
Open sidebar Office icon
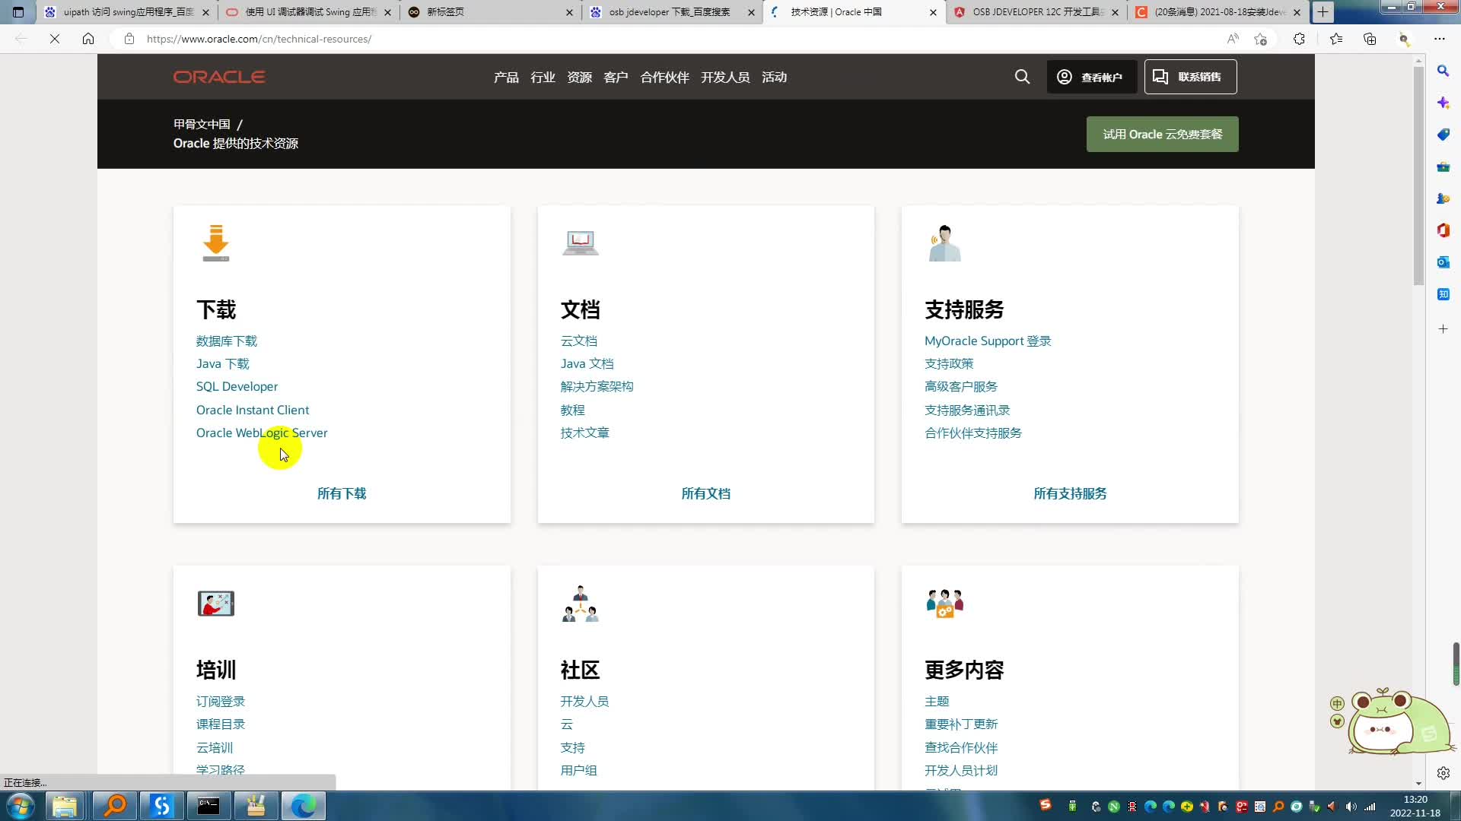coord(1443,230)
